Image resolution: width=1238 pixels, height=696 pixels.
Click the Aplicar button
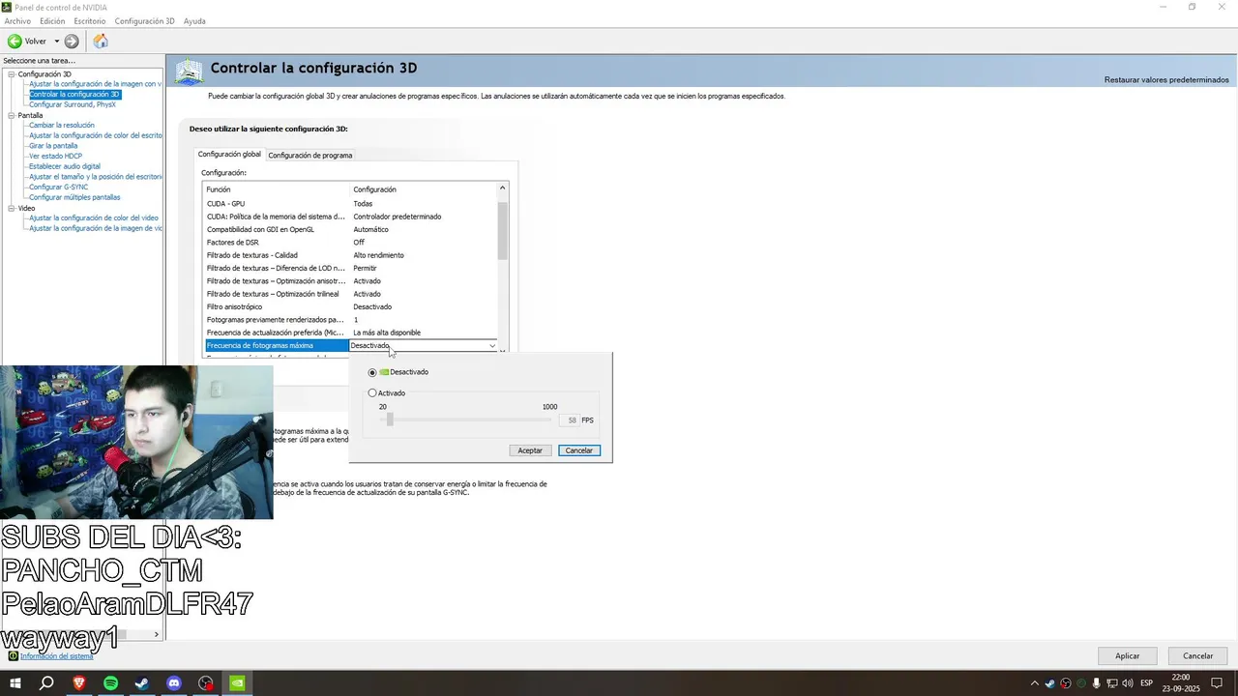click(1128, 655)
